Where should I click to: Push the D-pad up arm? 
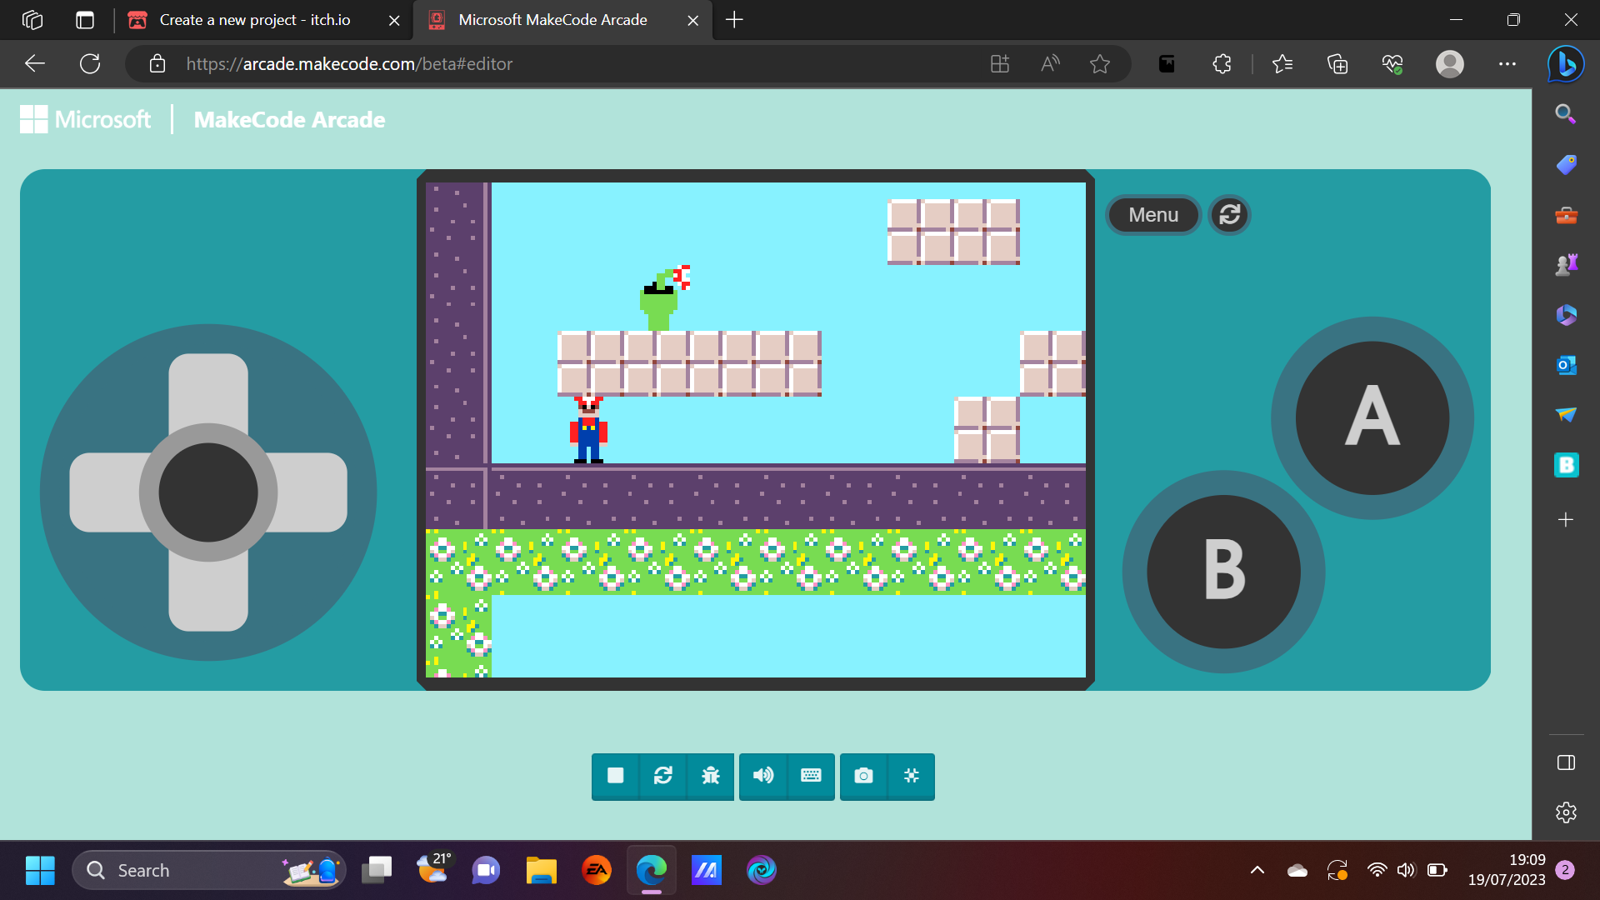[208, 390]
